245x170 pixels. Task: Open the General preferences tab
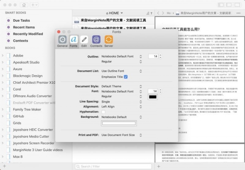click(x=62, y=41)
